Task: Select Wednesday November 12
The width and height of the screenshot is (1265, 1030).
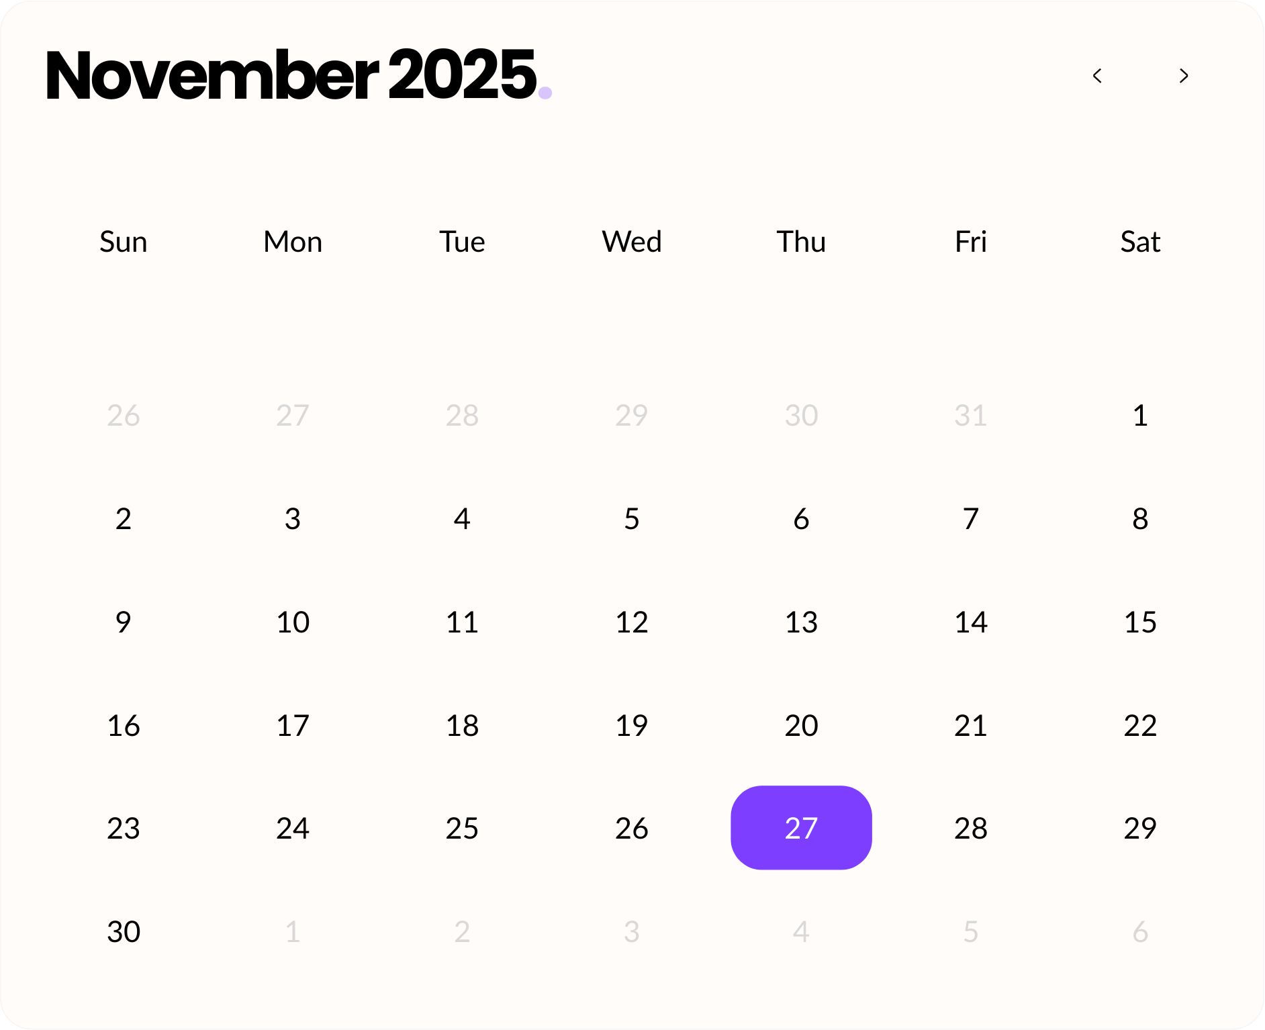Action: 632,622
